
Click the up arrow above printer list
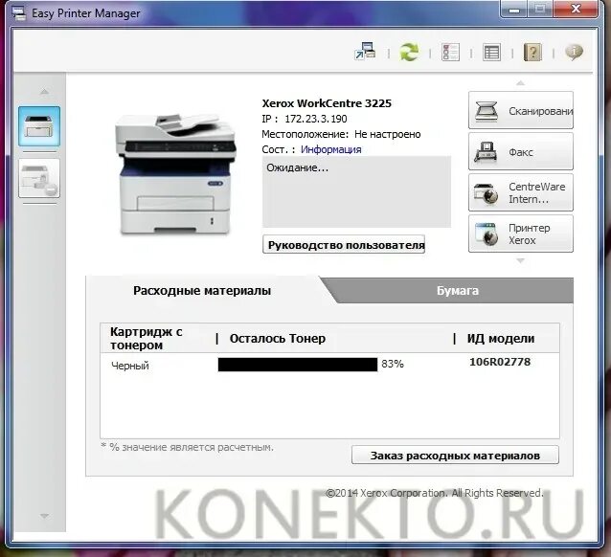point(44,92)
